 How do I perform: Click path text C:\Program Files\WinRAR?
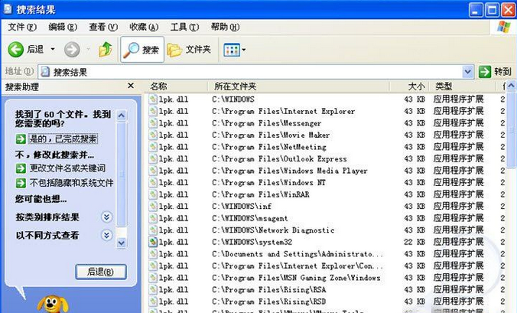point(261,194)
